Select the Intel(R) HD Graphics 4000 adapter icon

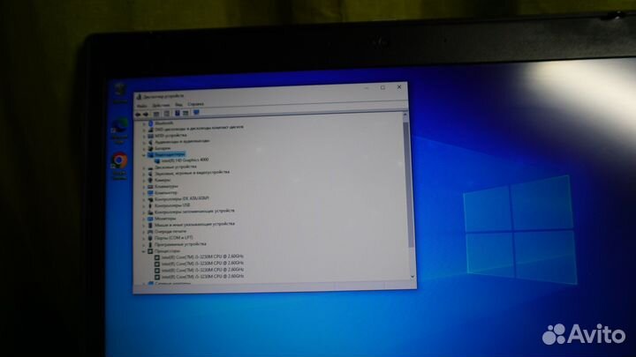[157, 160]
